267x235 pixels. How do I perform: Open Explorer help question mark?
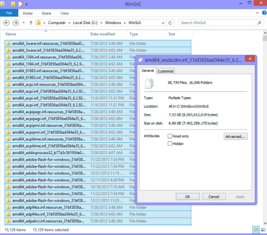(x=264, y=13)
